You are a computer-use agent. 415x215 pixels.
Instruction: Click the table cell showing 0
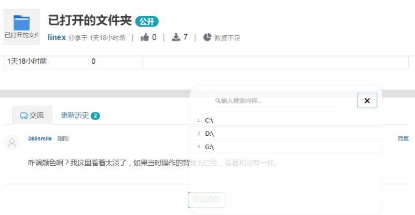(x=116, y=61)
